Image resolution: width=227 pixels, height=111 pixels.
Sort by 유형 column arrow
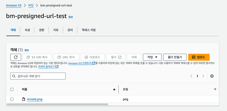pyautogui.click(x=215, y=89)
